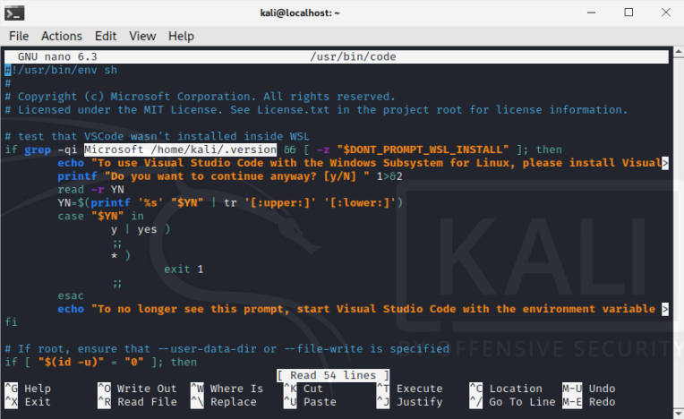Click the '[ Read 54 lines ]' status message
Viewport: 684px width, 419px height.
pyautogui.click(x=333, y=375)
